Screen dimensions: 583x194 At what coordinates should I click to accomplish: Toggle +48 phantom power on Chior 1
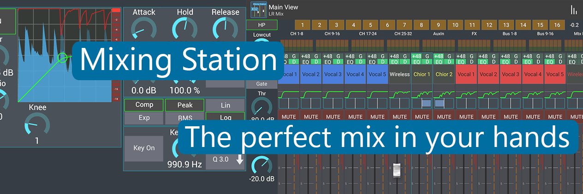click(x=416, y=56)
